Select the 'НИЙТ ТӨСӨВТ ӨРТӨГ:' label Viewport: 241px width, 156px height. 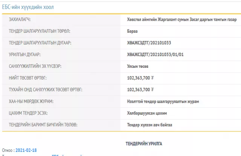pos(27,78)
